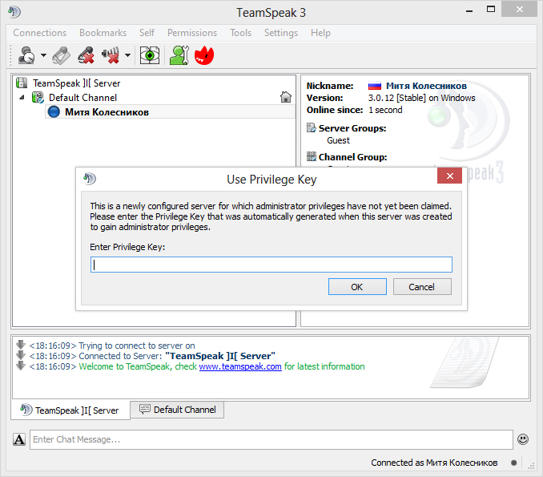Open the Tools menu

241,33
